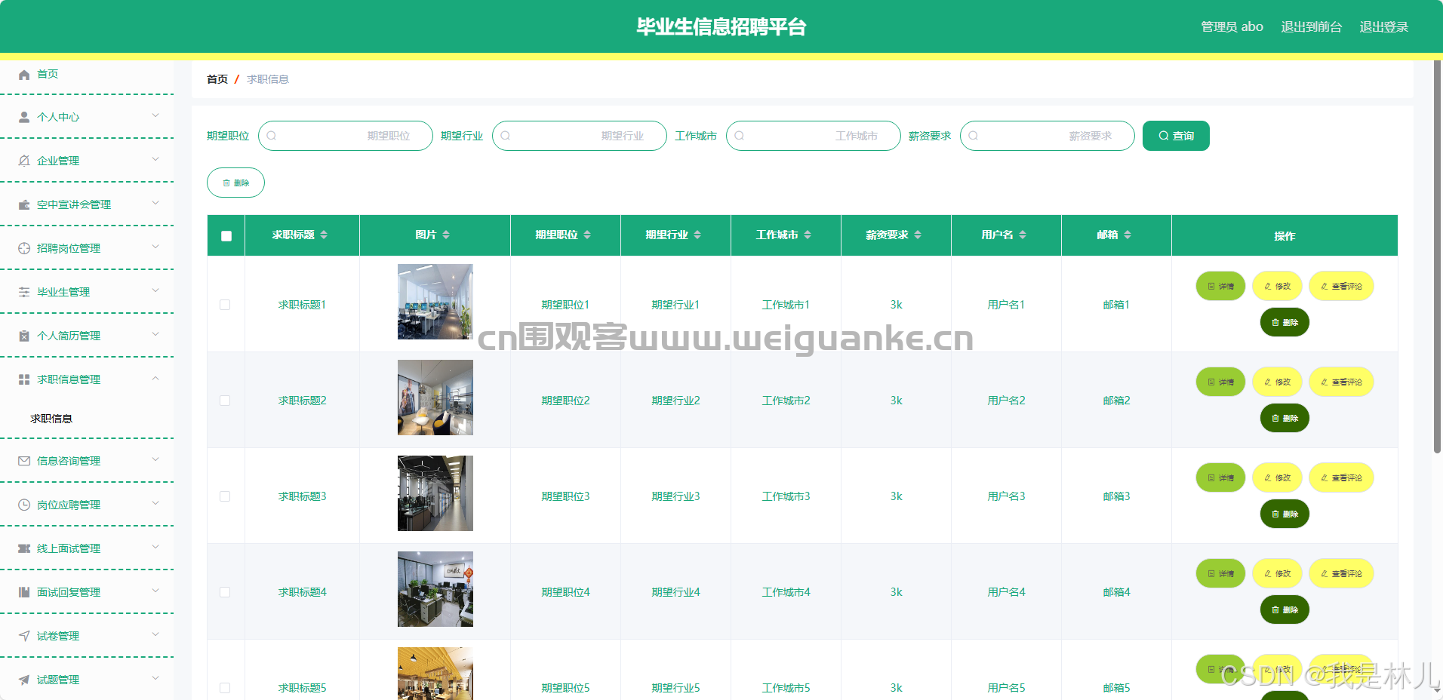This screenshot has height=700, width=1443.
Task: Click the 面试回复管理 sidebar icon
Action: [24, 592]
